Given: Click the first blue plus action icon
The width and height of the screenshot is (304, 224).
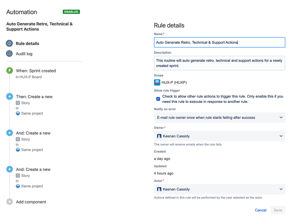Looking at the screenshot, I should pyautogui.click(x=10, y=96).
